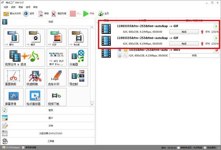This screenshot has width=221, height=150.
Task: Open the 去除水印 watermark remover
Action: coord(56,77)
